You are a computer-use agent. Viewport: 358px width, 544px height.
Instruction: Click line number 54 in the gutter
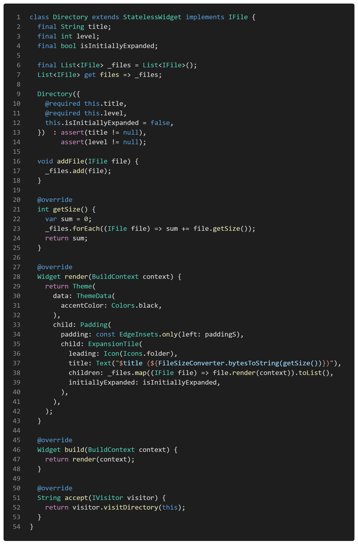tap(17, 527)
